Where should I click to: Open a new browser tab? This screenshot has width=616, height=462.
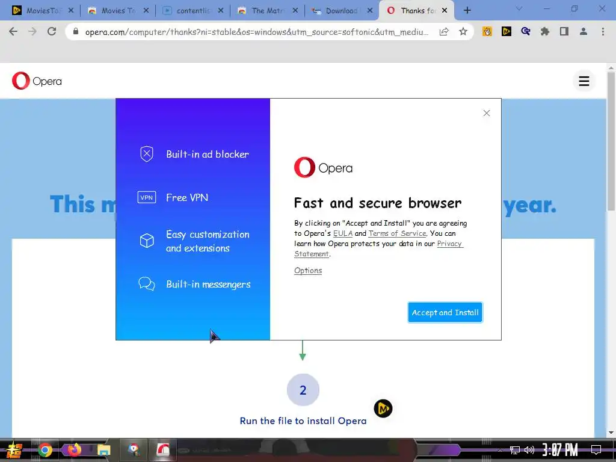pos(467,11)
